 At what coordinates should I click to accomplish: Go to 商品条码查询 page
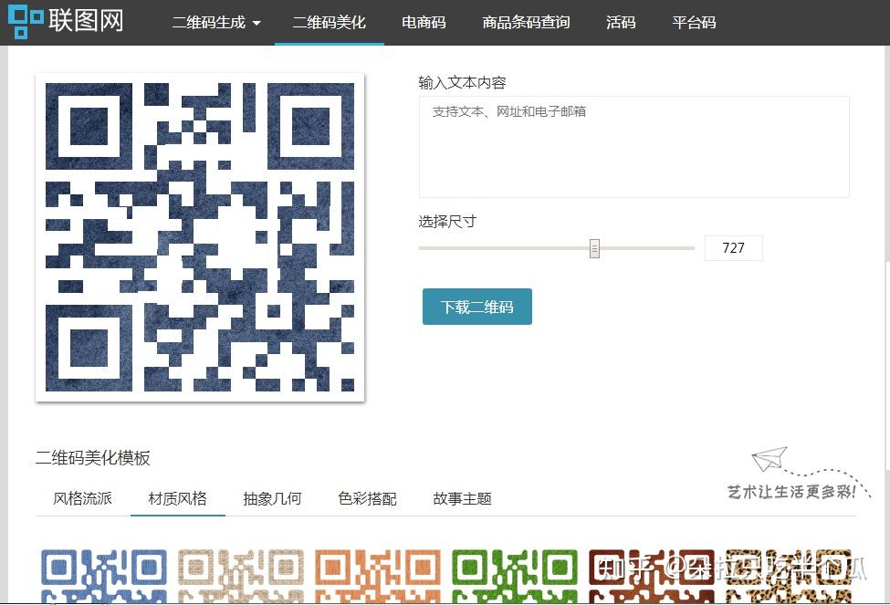click(x=526, y=23)
